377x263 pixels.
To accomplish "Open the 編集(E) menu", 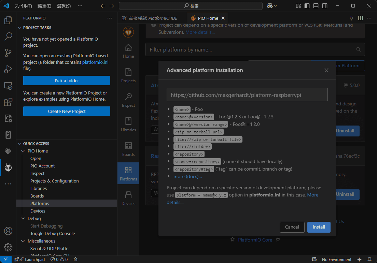I will [44, 6].
